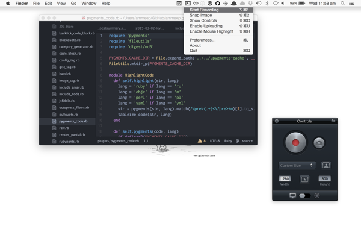
Task: Click the Width field showing 1280
Action: click(x=285, y=179)
